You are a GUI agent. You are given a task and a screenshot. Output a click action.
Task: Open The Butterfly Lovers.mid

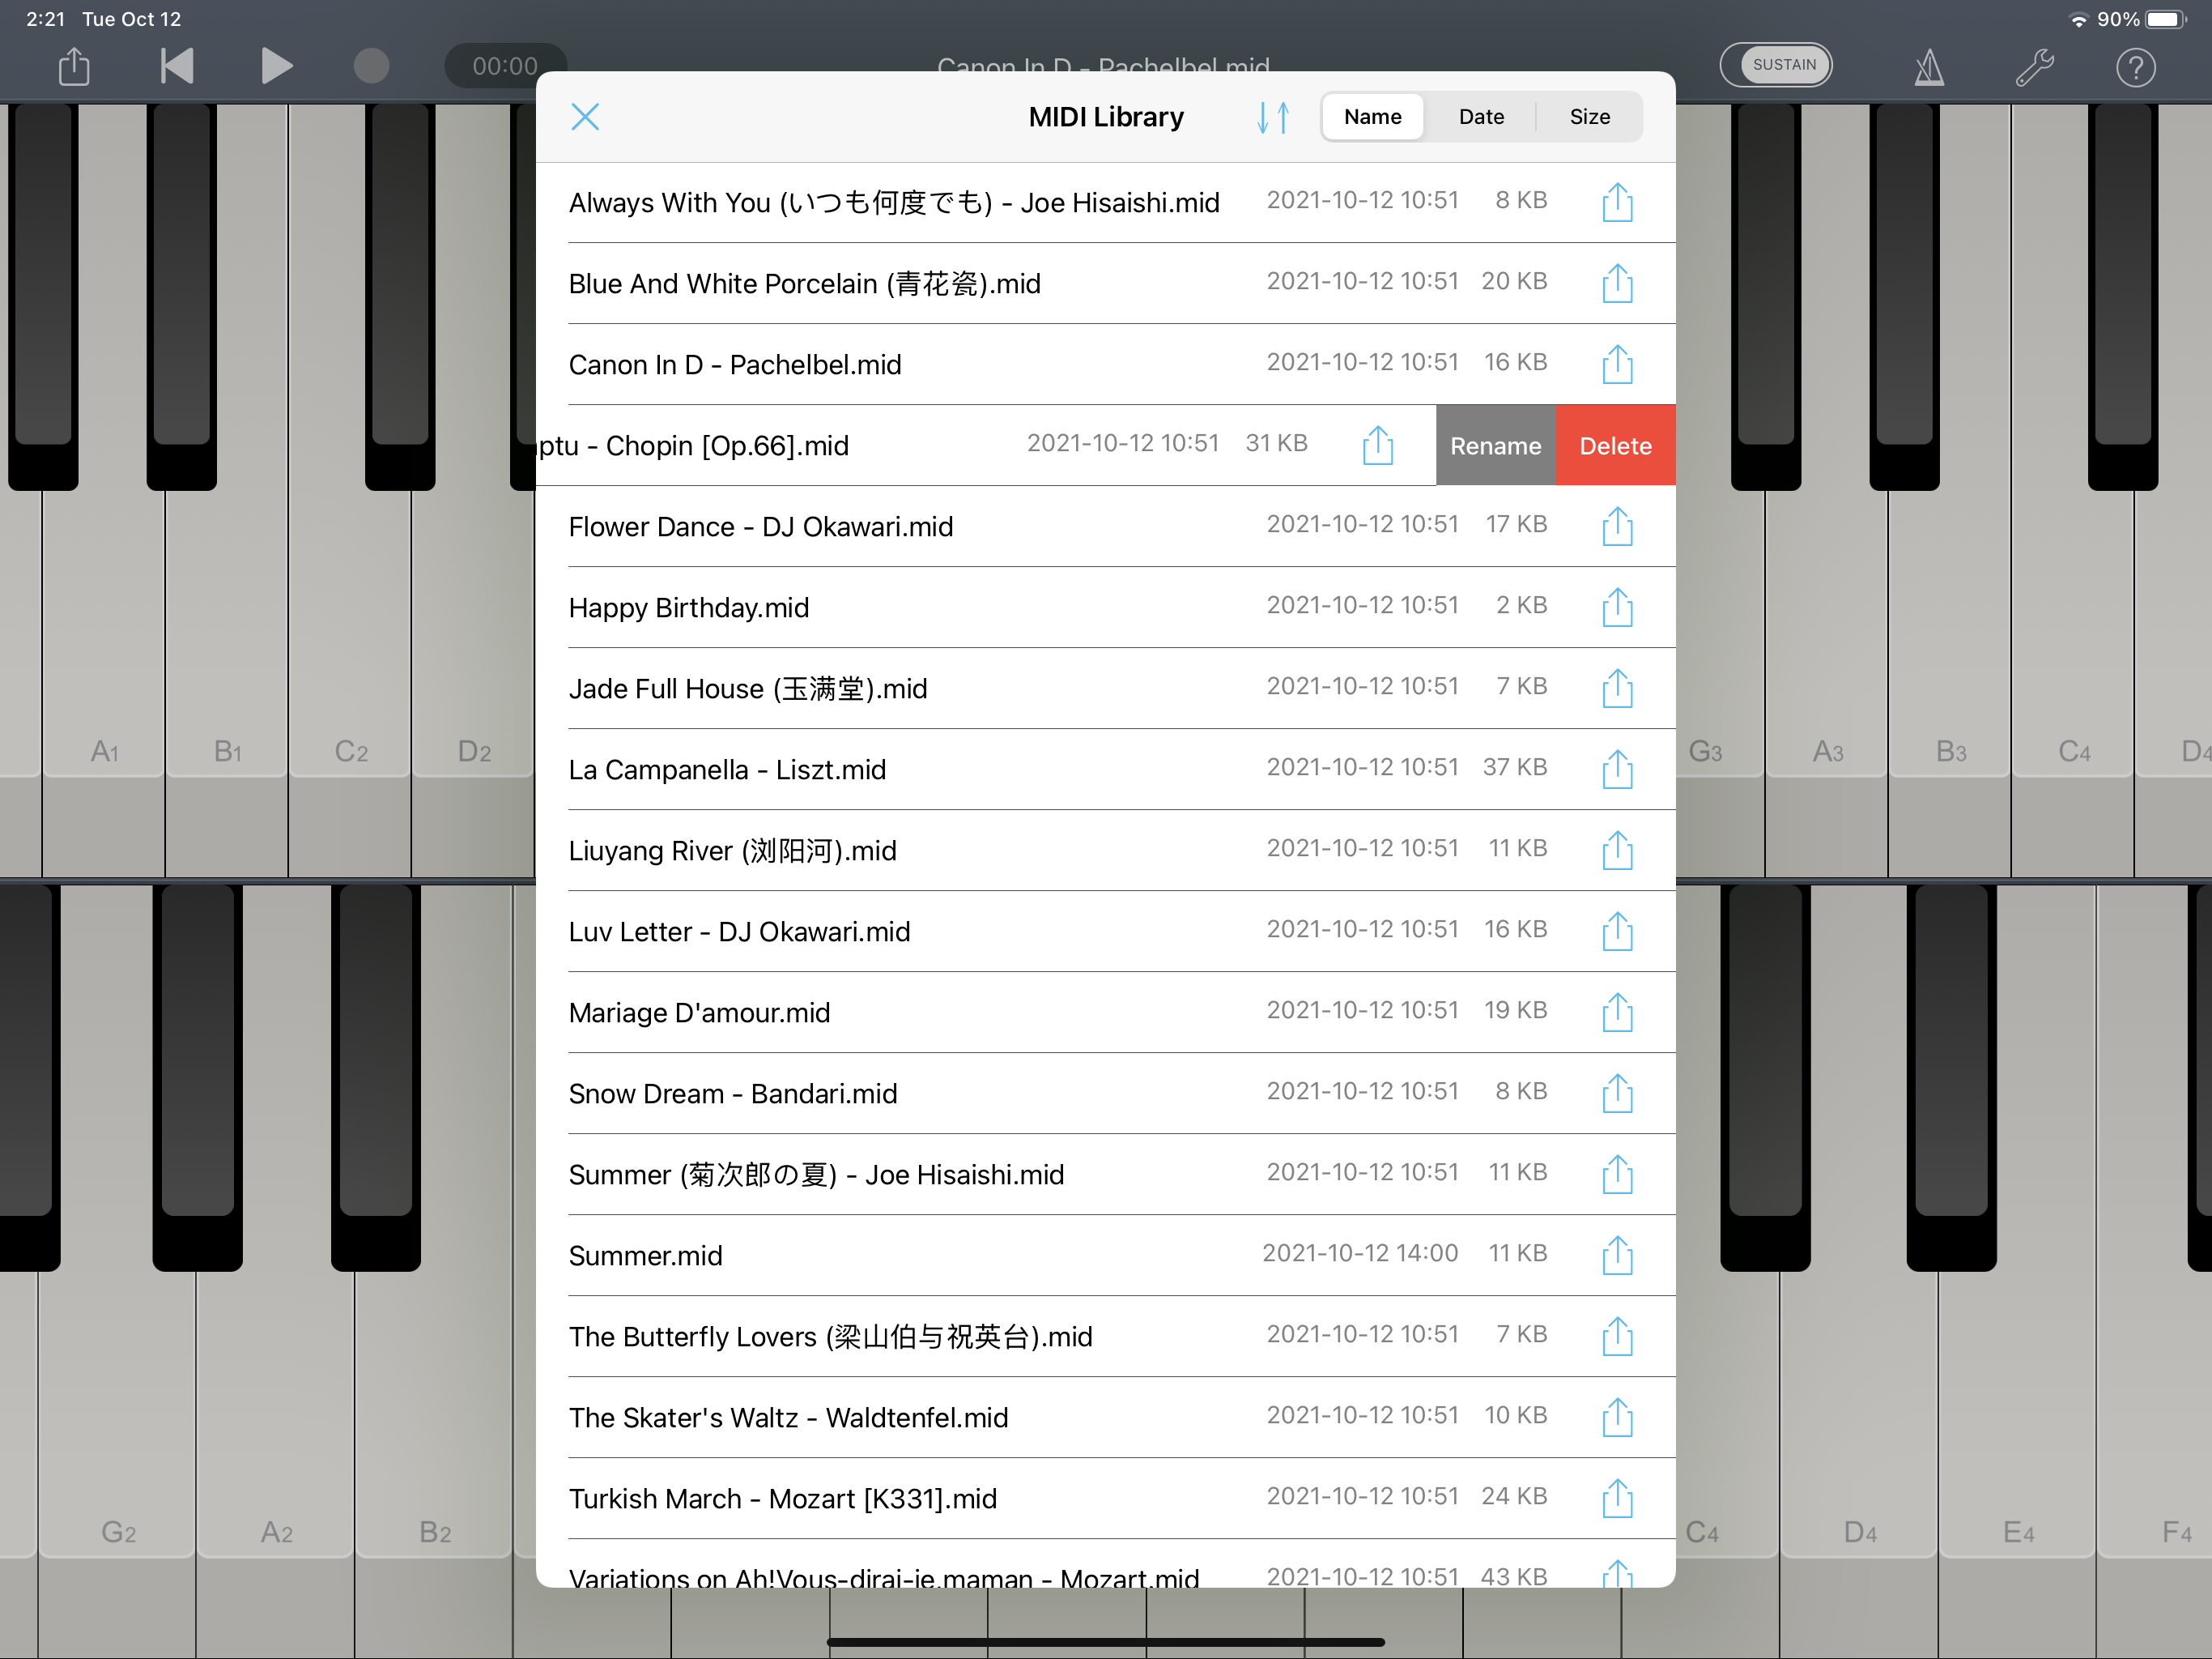[1105, 1337]
